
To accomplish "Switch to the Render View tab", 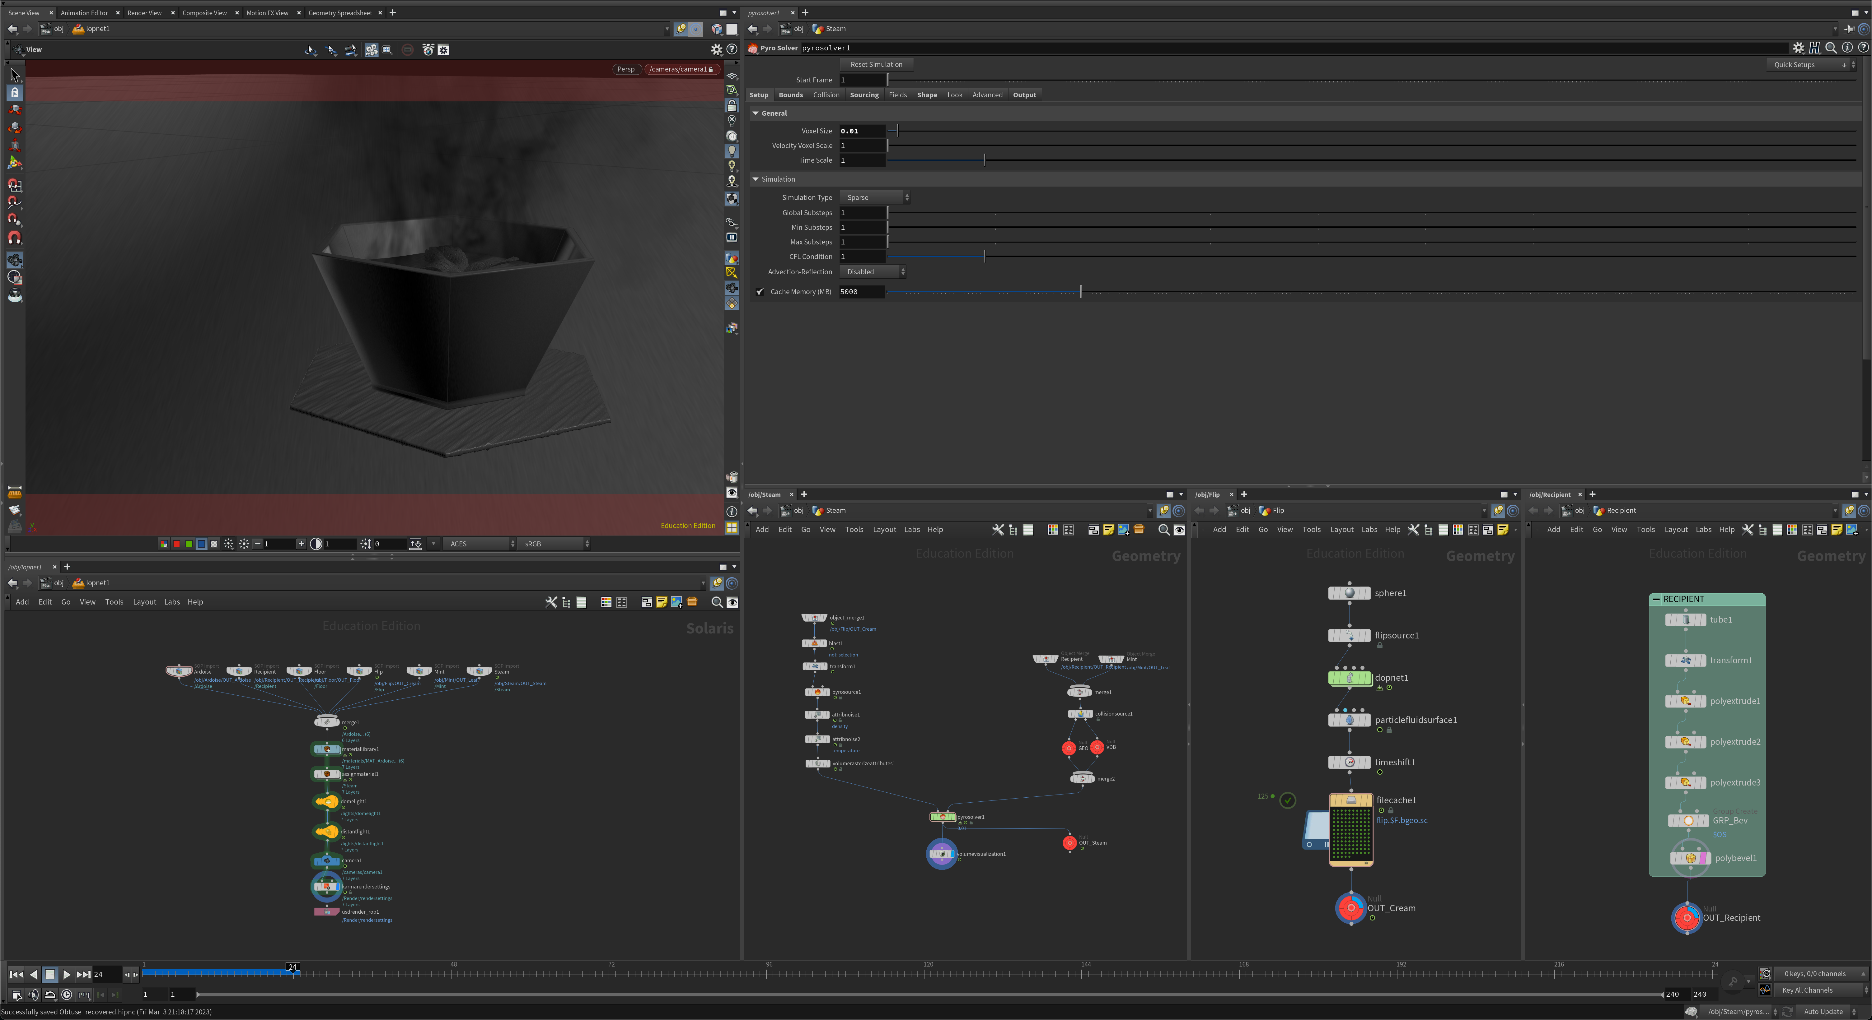I will click(x=145, y=12).
